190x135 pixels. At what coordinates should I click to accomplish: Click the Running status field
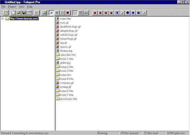108,133
